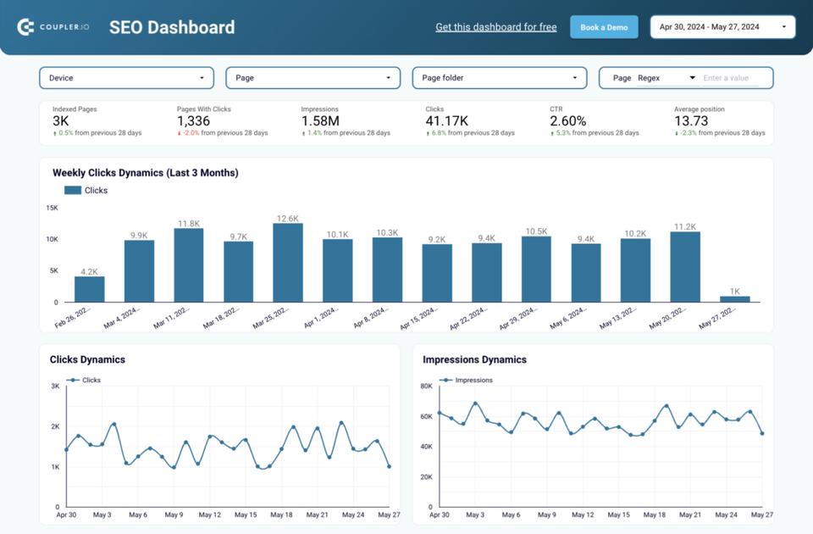Click the 12.6K bar for Mar 25
813x534 pixels.
[288, 263]
